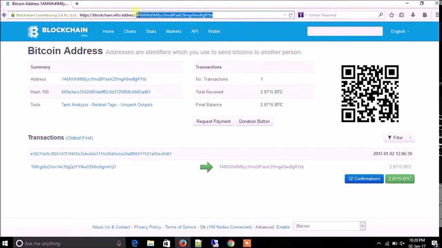Open the Charts menu item
The image size is (442, 248).
130,31
